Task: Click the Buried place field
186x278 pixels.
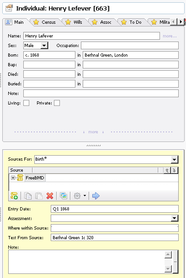Action: 131,84
